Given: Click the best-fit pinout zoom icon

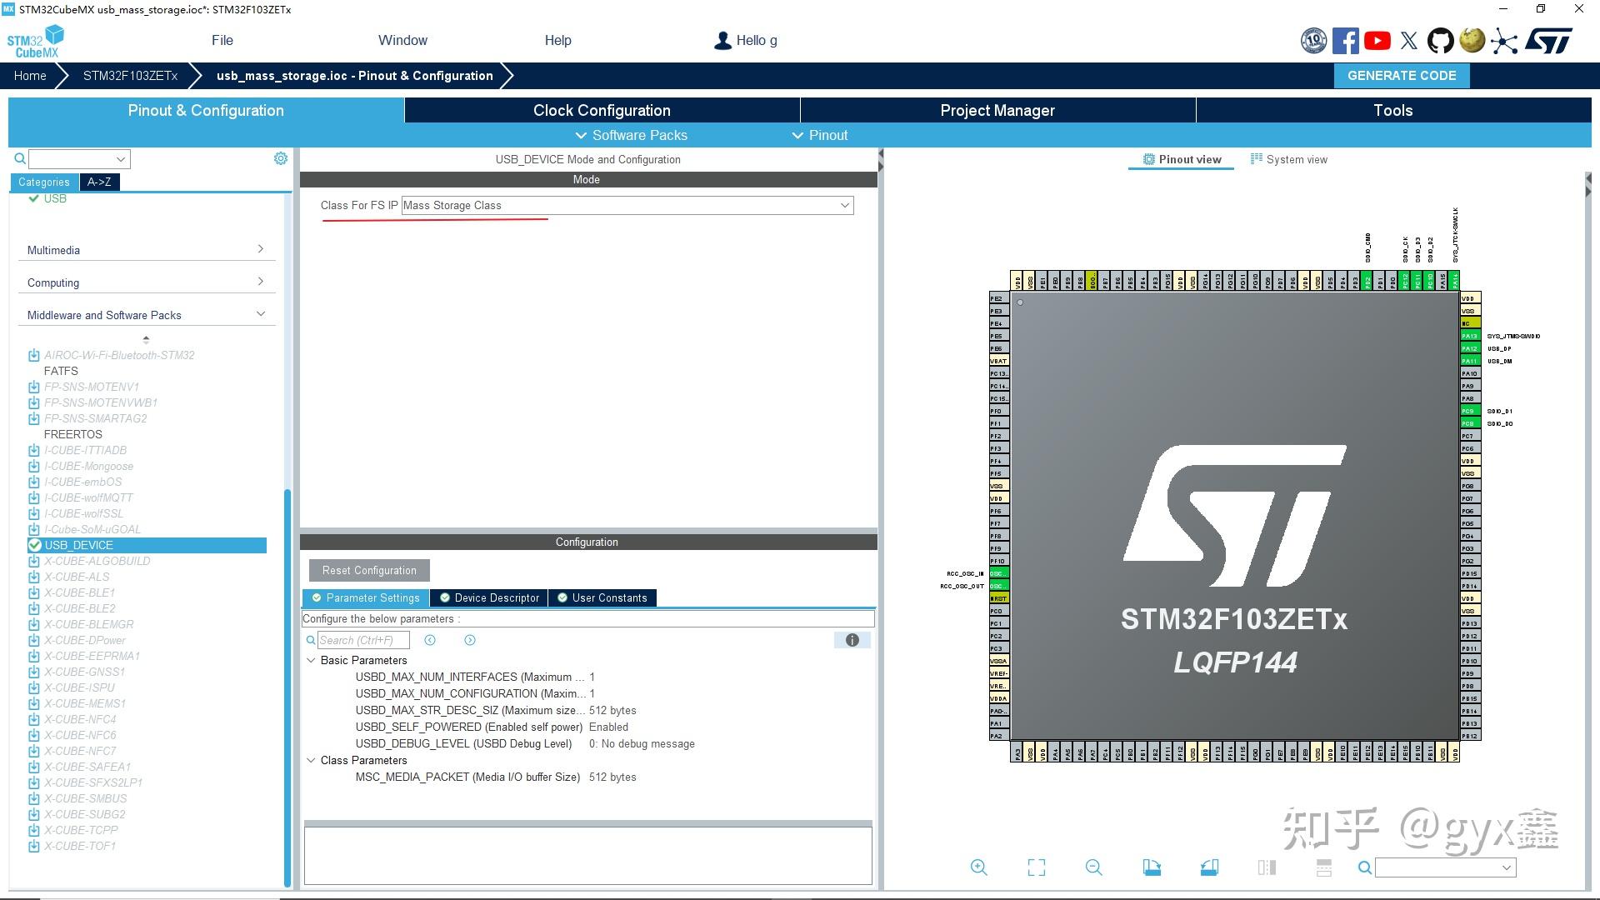Looking at the screenshot, I should (1036, 867).
